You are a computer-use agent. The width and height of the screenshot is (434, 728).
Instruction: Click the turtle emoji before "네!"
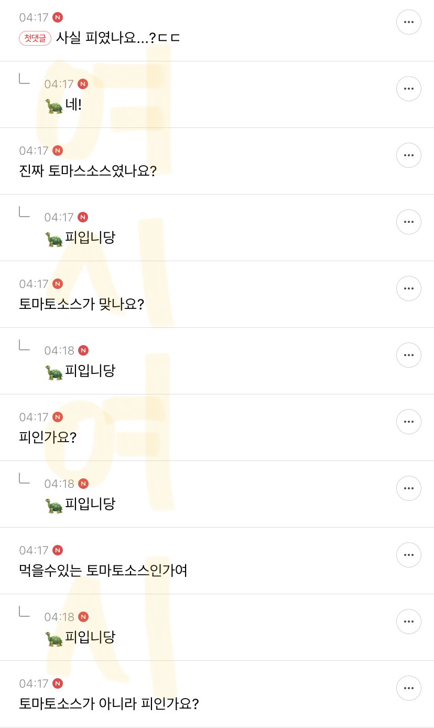(54, 106)
